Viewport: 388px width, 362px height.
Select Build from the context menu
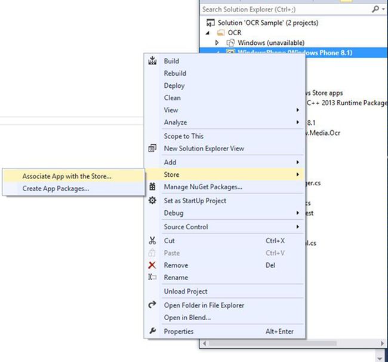(225, 61)
